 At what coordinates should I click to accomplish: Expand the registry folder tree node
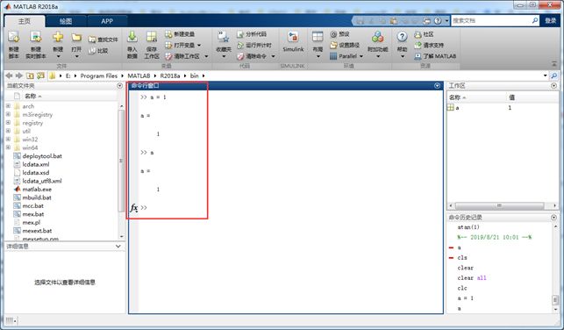8,123
